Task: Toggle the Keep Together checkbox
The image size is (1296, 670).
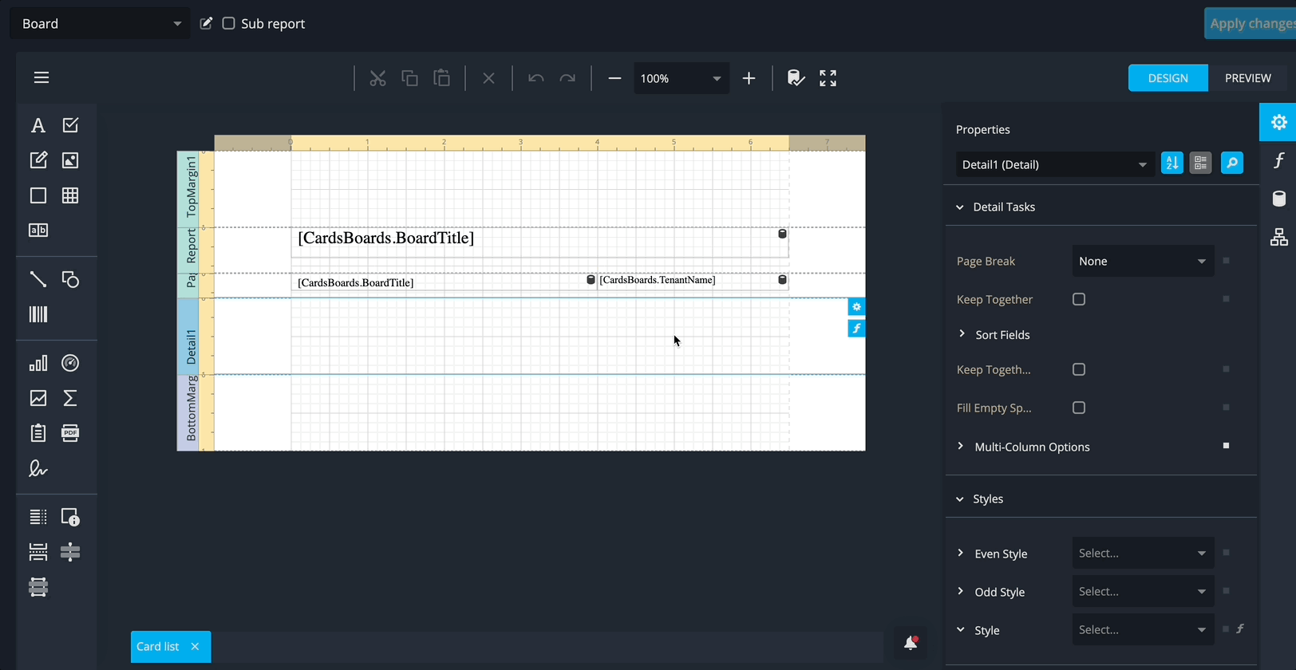Action: pos(1079,299)
